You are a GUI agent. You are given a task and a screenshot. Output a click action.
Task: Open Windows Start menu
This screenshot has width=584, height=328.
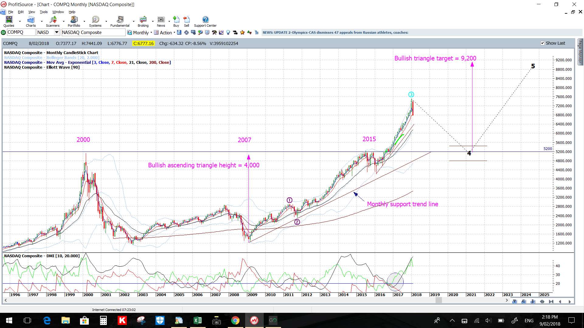(x=9, y=320)
